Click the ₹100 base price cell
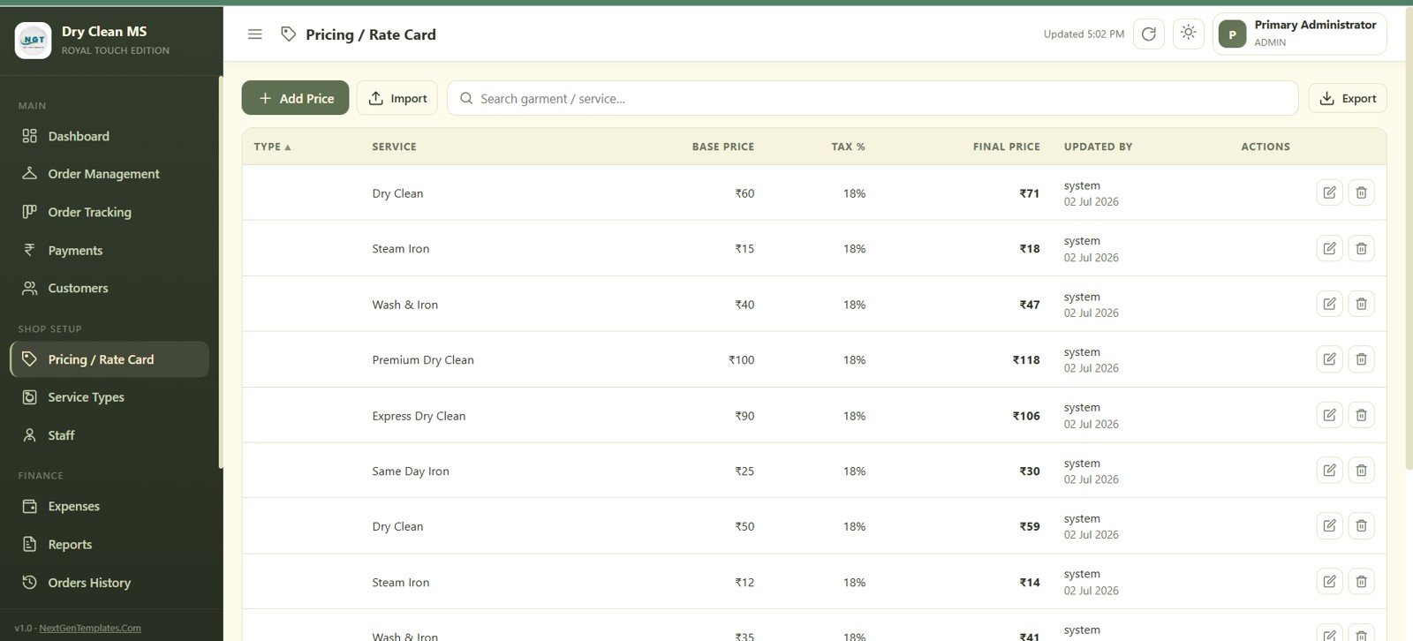The width and height of the screenshot is (1413, 641). tap(742, 360)
